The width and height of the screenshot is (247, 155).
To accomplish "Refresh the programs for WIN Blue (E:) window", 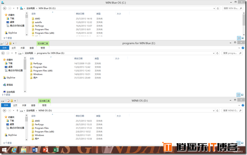I will pyautogui.click(x=217, y=53).
